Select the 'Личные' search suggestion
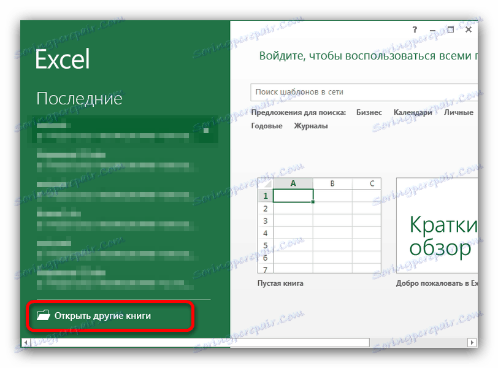 click(458, 112)
